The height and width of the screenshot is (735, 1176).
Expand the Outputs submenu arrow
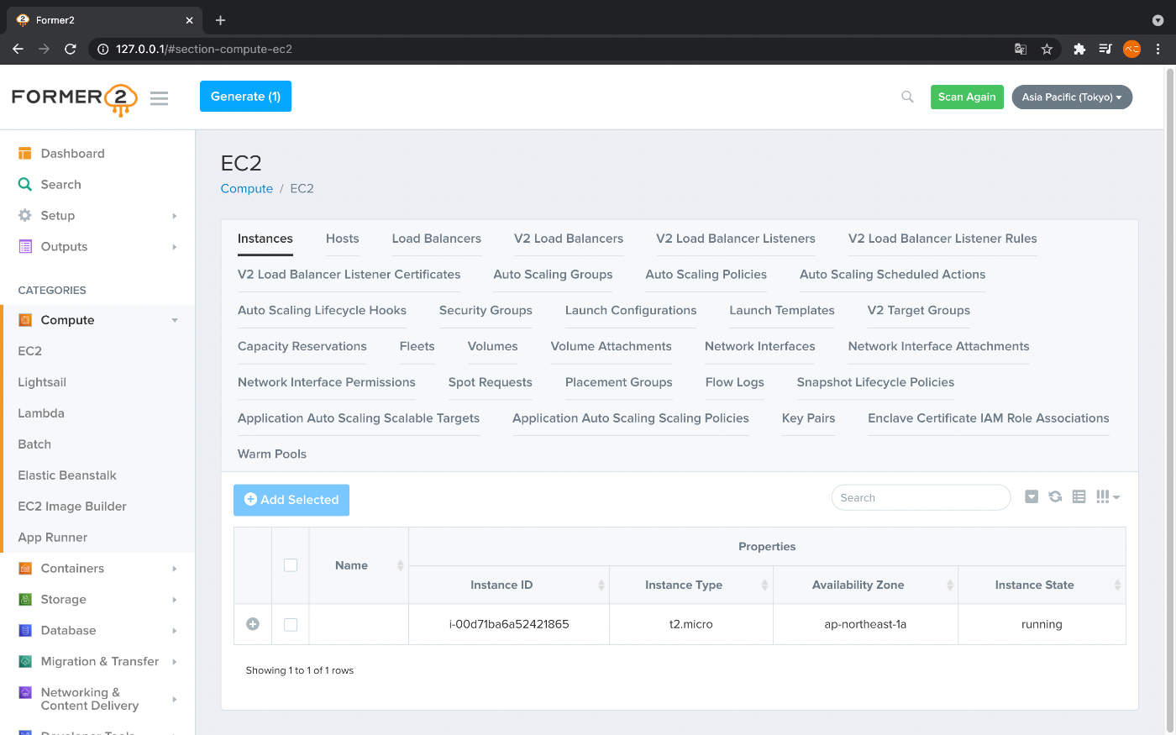175,247
